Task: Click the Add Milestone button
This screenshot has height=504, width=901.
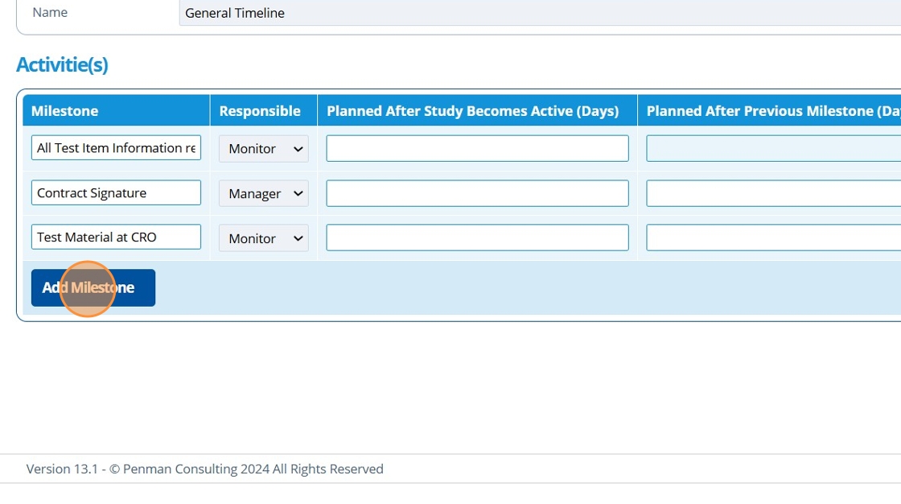Action: click(x=93, y=287)
